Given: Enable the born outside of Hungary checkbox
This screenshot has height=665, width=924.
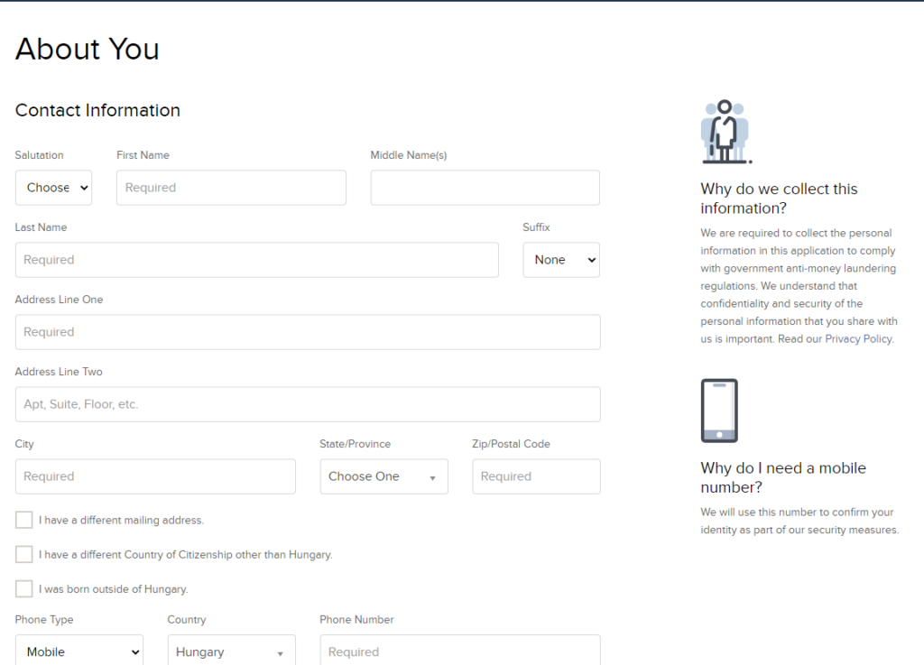Looking at the screenshot, I should tap(24, 588).
